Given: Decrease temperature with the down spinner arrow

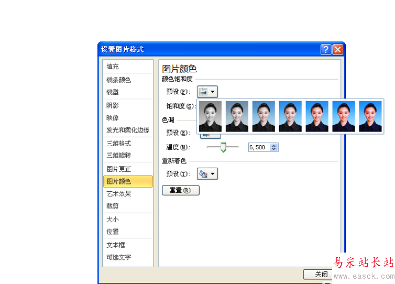Looking at the screenshot, I should (x=274, y=149).
